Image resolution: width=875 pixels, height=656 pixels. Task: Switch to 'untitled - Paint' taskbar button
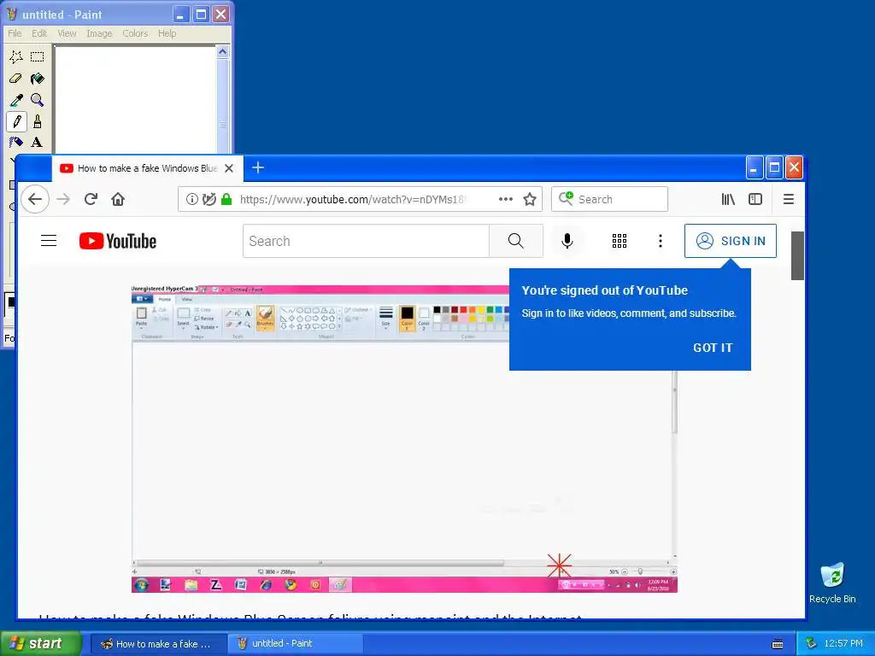click(x=295, y=644)
